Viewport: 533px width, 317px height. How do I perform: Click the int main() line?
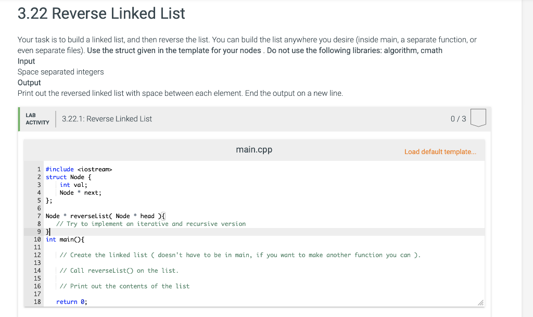coord(65,239)
